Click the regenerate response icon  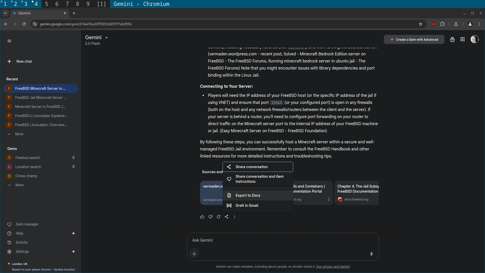pyautogui.click(x=219, y=217)
